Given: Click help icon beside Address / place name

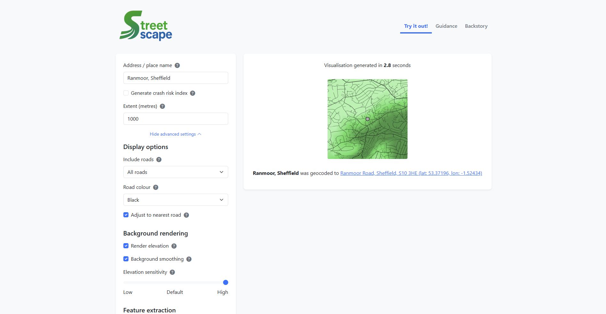Looking at the screenshot, I should (177, 65).
